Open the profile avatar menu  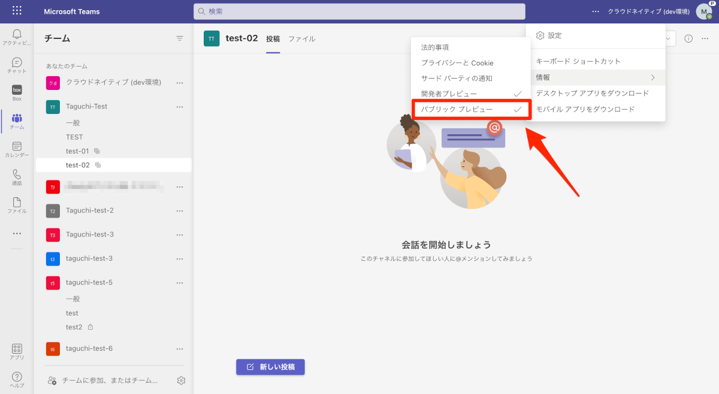[x=704, y=11]
